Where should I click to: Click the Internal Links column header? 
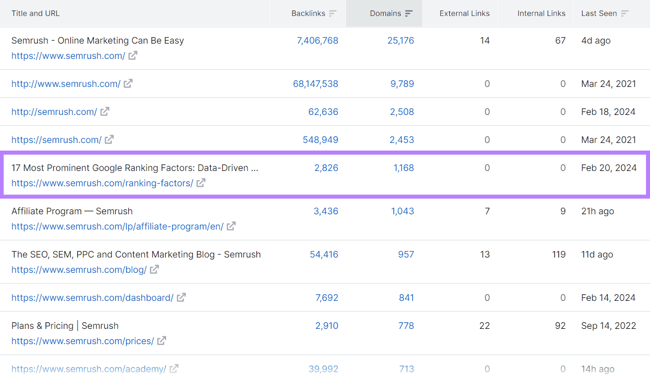click(541, 13)
